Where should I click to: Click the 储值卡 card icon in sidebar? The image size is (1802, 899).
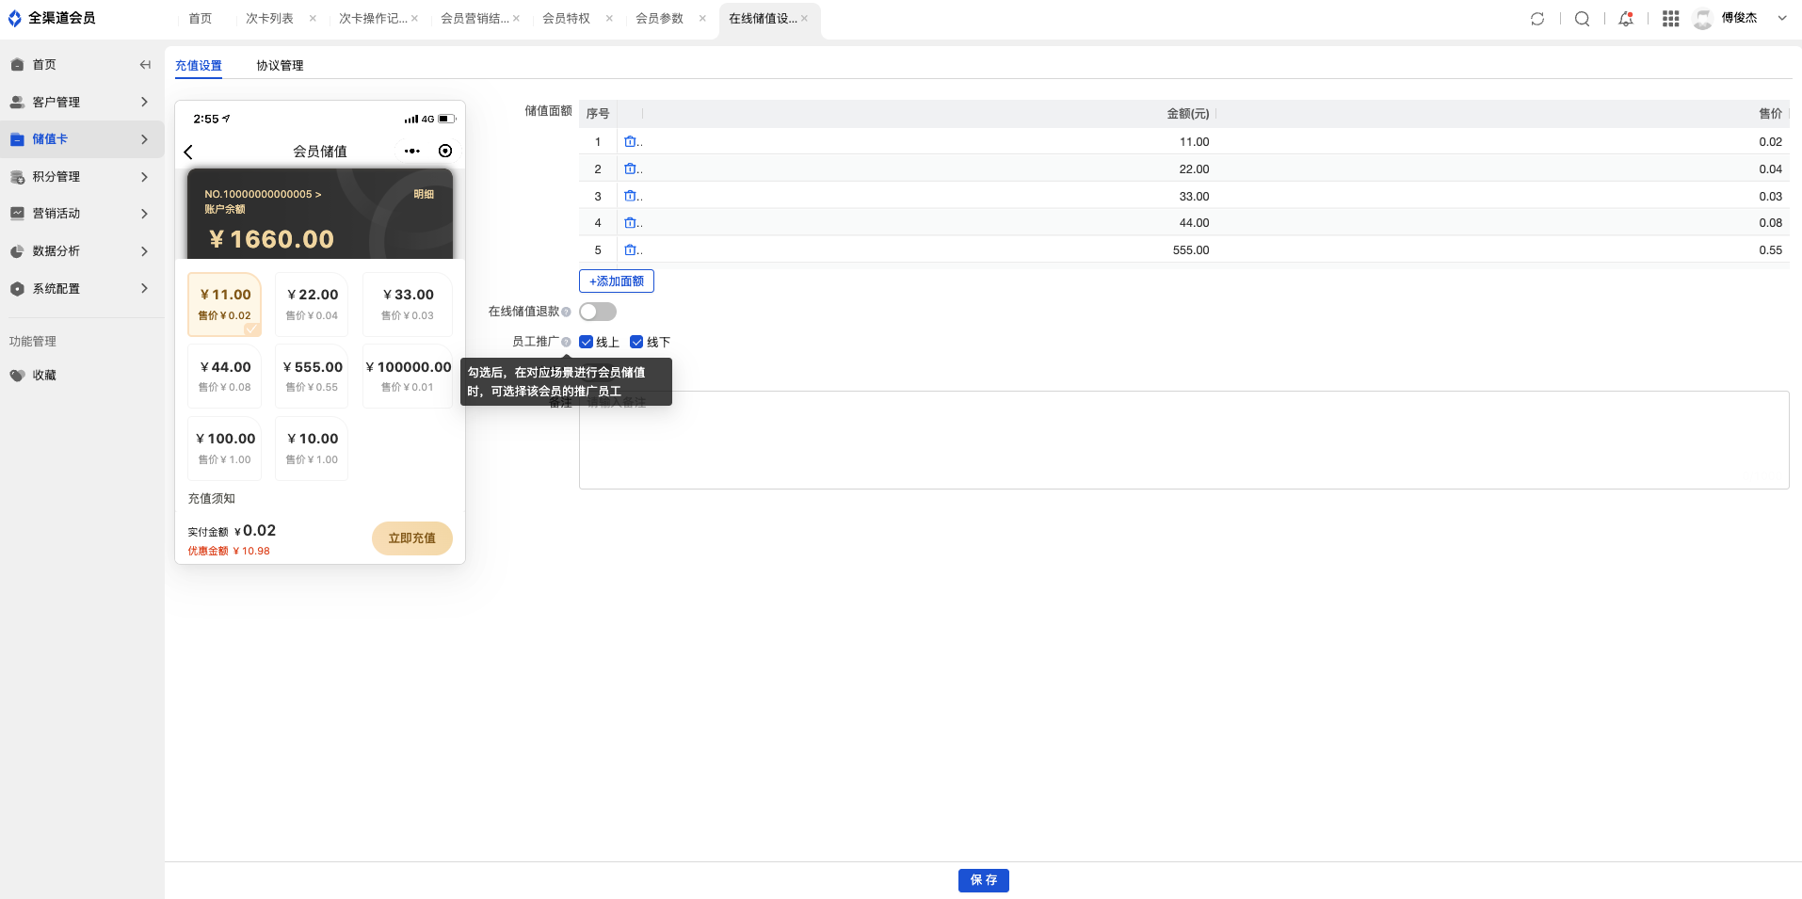17,139
